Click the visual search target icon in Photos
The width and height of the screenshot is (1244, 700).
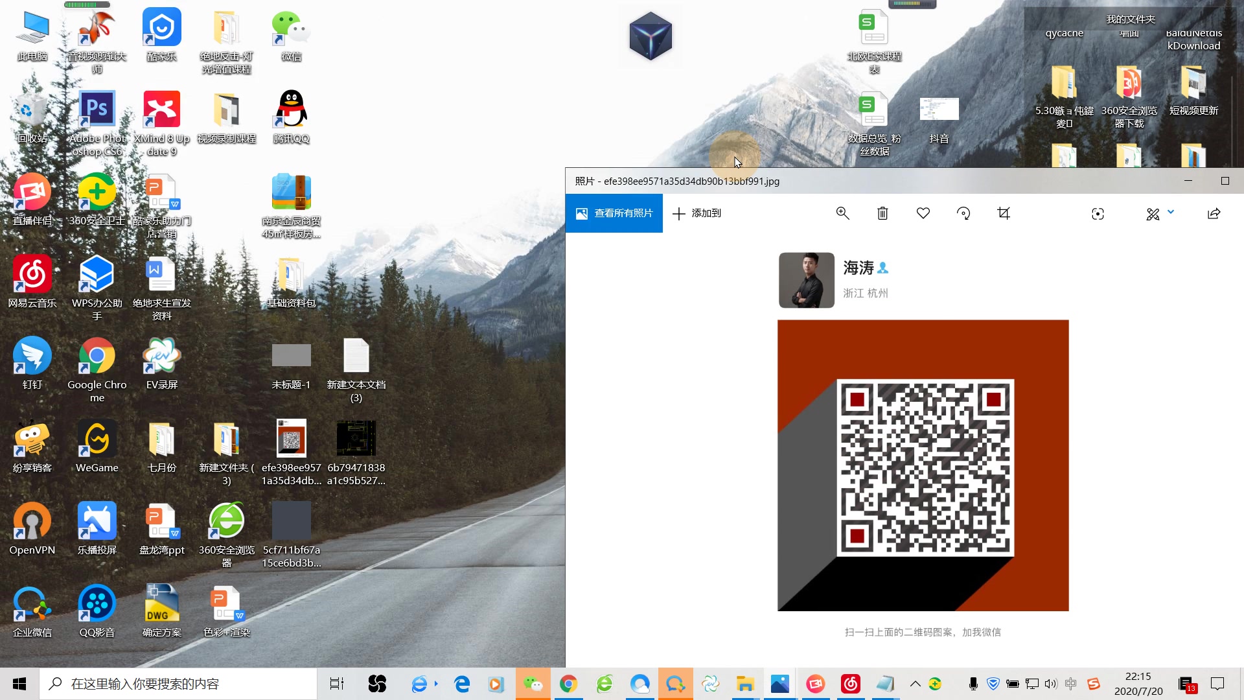tap(1098, 214)
